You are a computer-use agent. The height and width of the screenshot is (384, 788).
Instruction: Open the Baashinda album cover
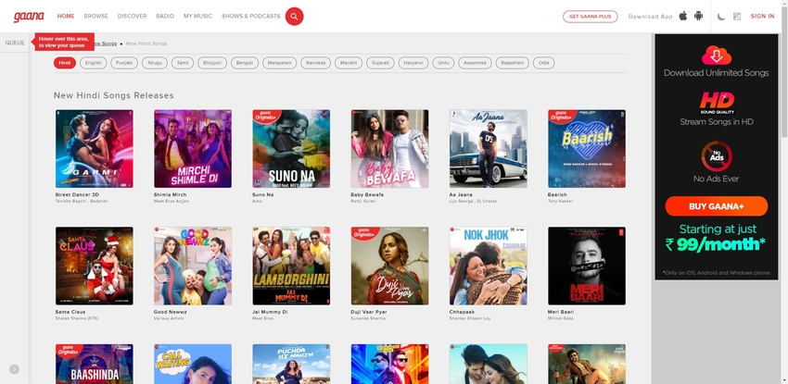pyautogui.click(x=95, y=364)
